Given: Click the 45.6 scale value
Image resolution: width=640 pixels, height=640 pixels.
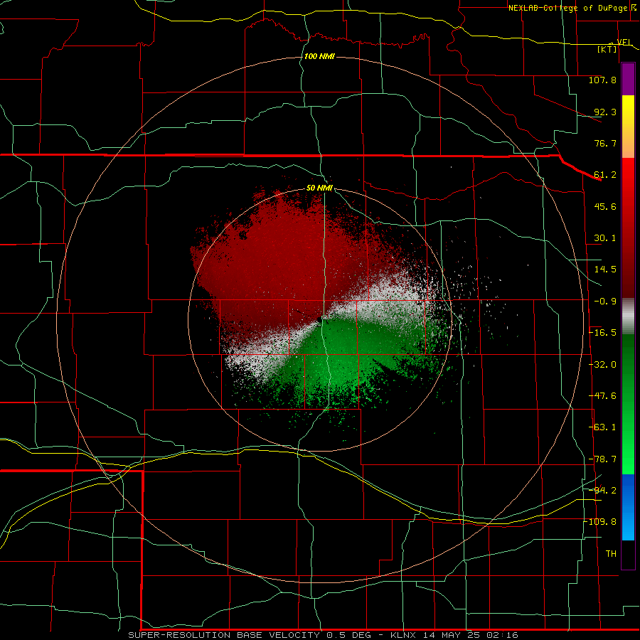Looking at the screenshot, I should (605, 206).
